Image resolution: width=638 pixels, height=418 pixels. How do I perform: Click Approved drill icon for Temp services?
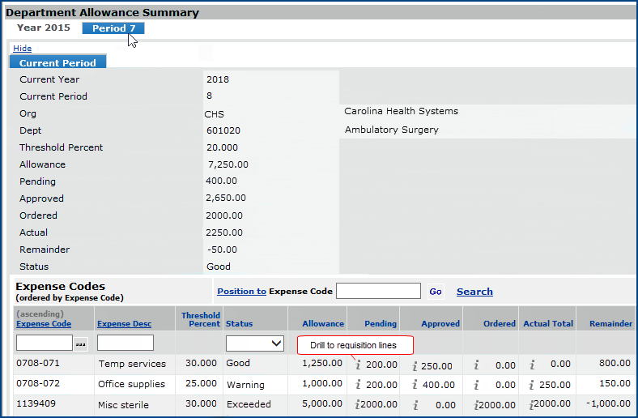(x=415, y=365)
